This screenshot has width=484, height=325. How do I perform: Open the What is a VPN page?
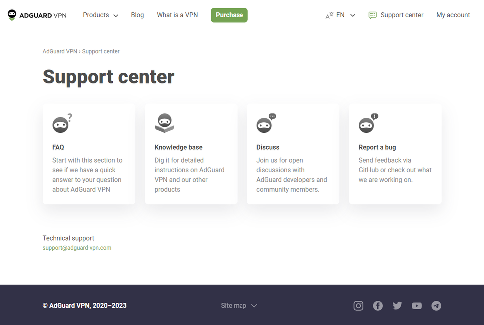click(x=177, y=15)
